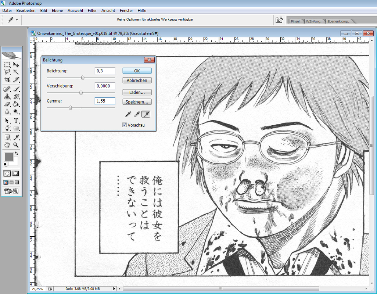This screenshot has height=294, width=377.
Task: Open the Datei menu
Action: [x=7, y=11]
